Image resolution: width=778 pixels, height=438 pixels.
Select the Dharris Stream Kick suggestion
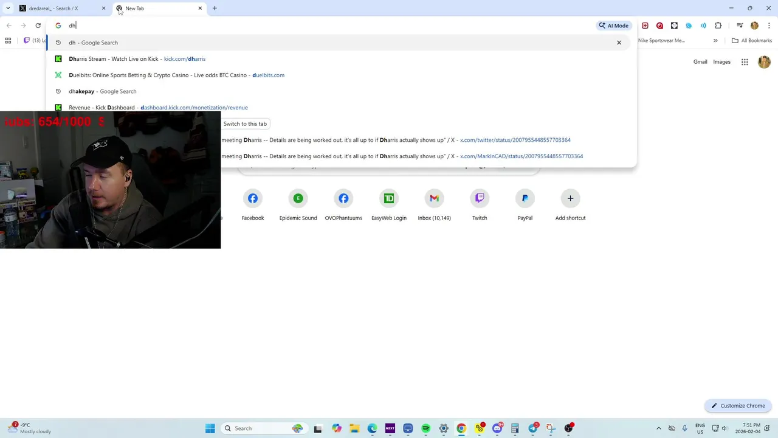[342, 59]
